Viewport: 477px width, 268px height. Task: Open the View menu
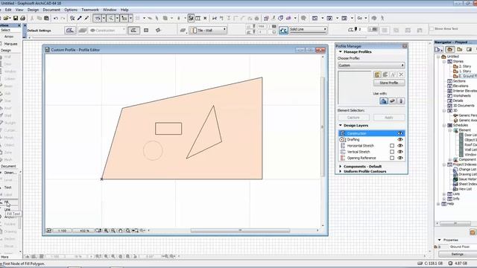pyautogui.click(x=19, y=10)
